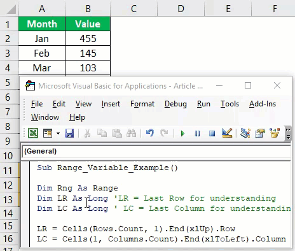The width and height of the screenshot is (295, 251).
Task: Open the Help menu
Action: tap(77, 117)
